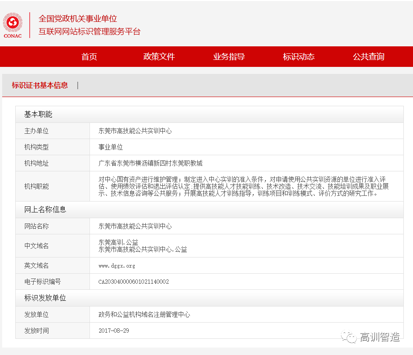Click the 机构类型 value 事业单位
413x355 pixels.
pos(110,147)
